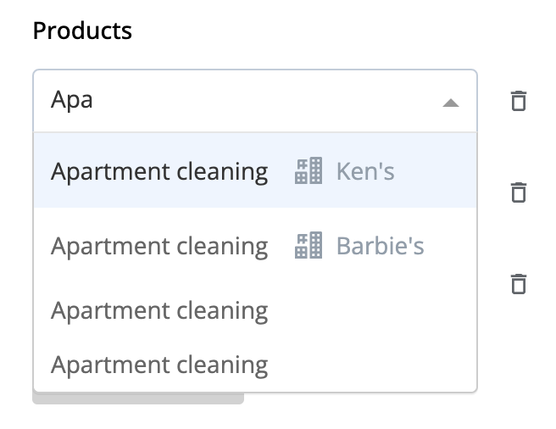Click the building icon beside Ken's

pos(309,170)
